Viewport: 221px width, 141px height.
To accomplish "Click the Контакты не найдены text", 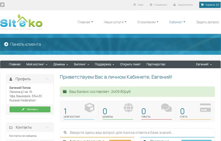I will [x=23, y=136].
